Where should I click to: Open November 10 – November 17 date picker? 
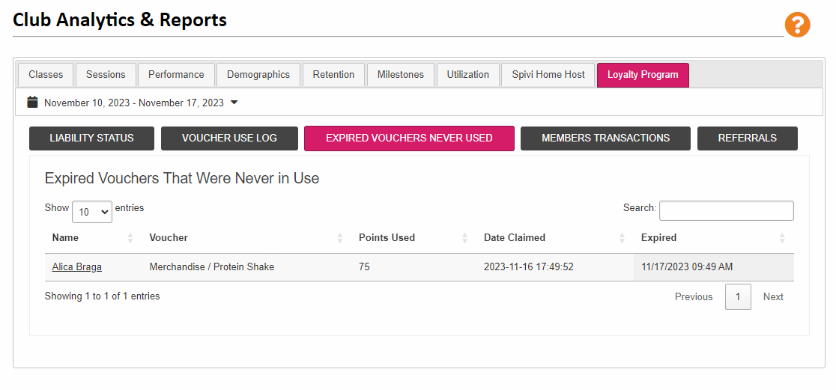click(134, 103)
